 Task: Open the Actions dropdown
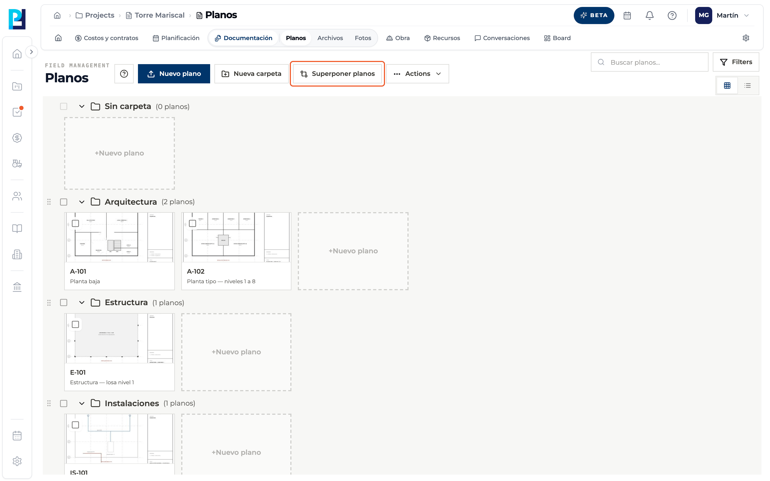[x=417, y=74]
